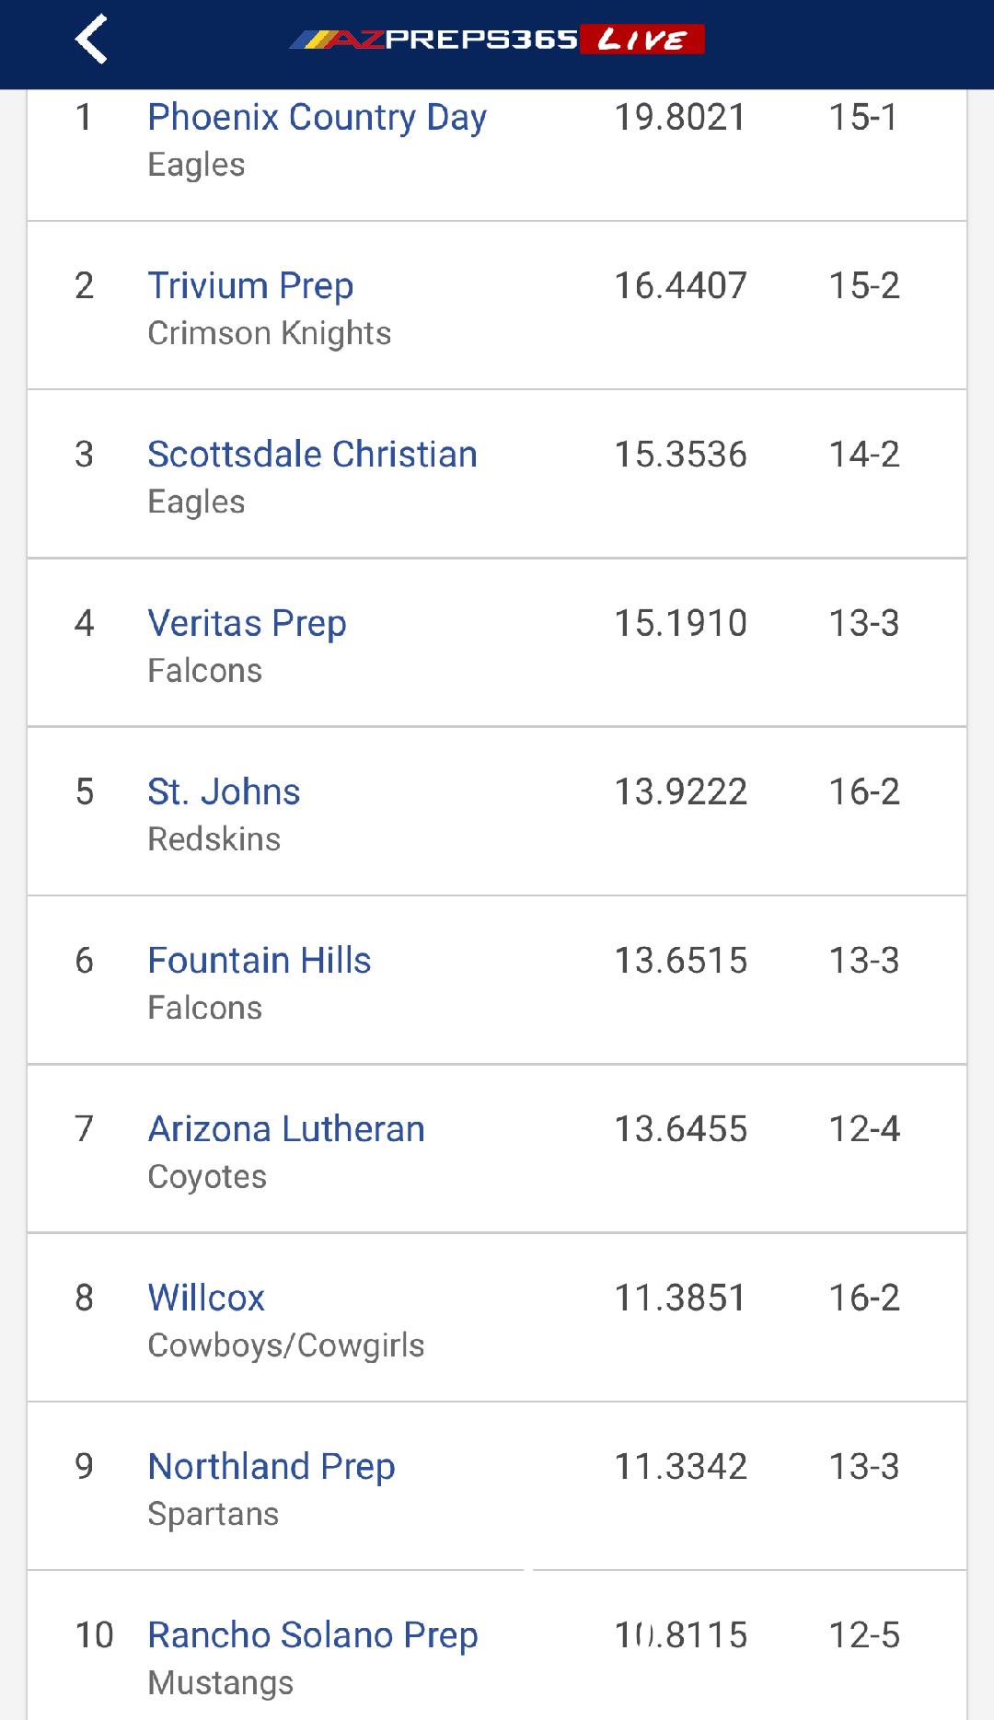View Veritas Prep team details

coord(247,624)
